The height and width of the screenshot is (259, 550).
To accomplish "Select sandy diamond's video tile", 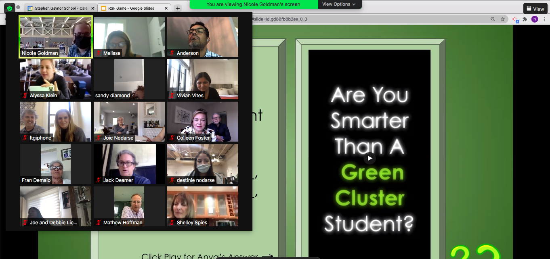I will pos(129,79).
